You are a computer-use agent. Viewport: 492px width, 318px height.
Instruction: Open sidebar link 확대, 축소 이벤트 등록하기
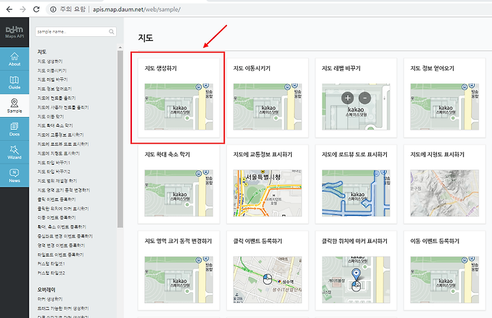click(61, 226)
